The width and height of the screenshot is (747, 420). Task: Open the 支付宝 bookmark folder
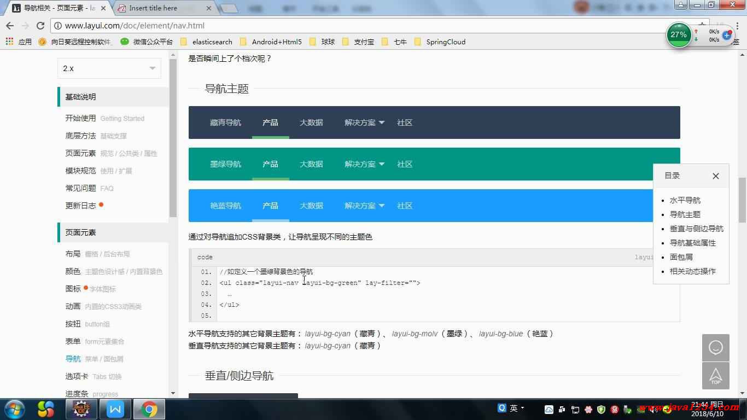[x=358, y=42]
